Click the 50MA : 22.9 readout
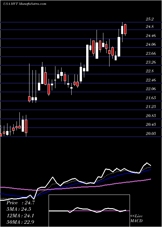This screenshot has height=227, width=162. coord(21,222)
